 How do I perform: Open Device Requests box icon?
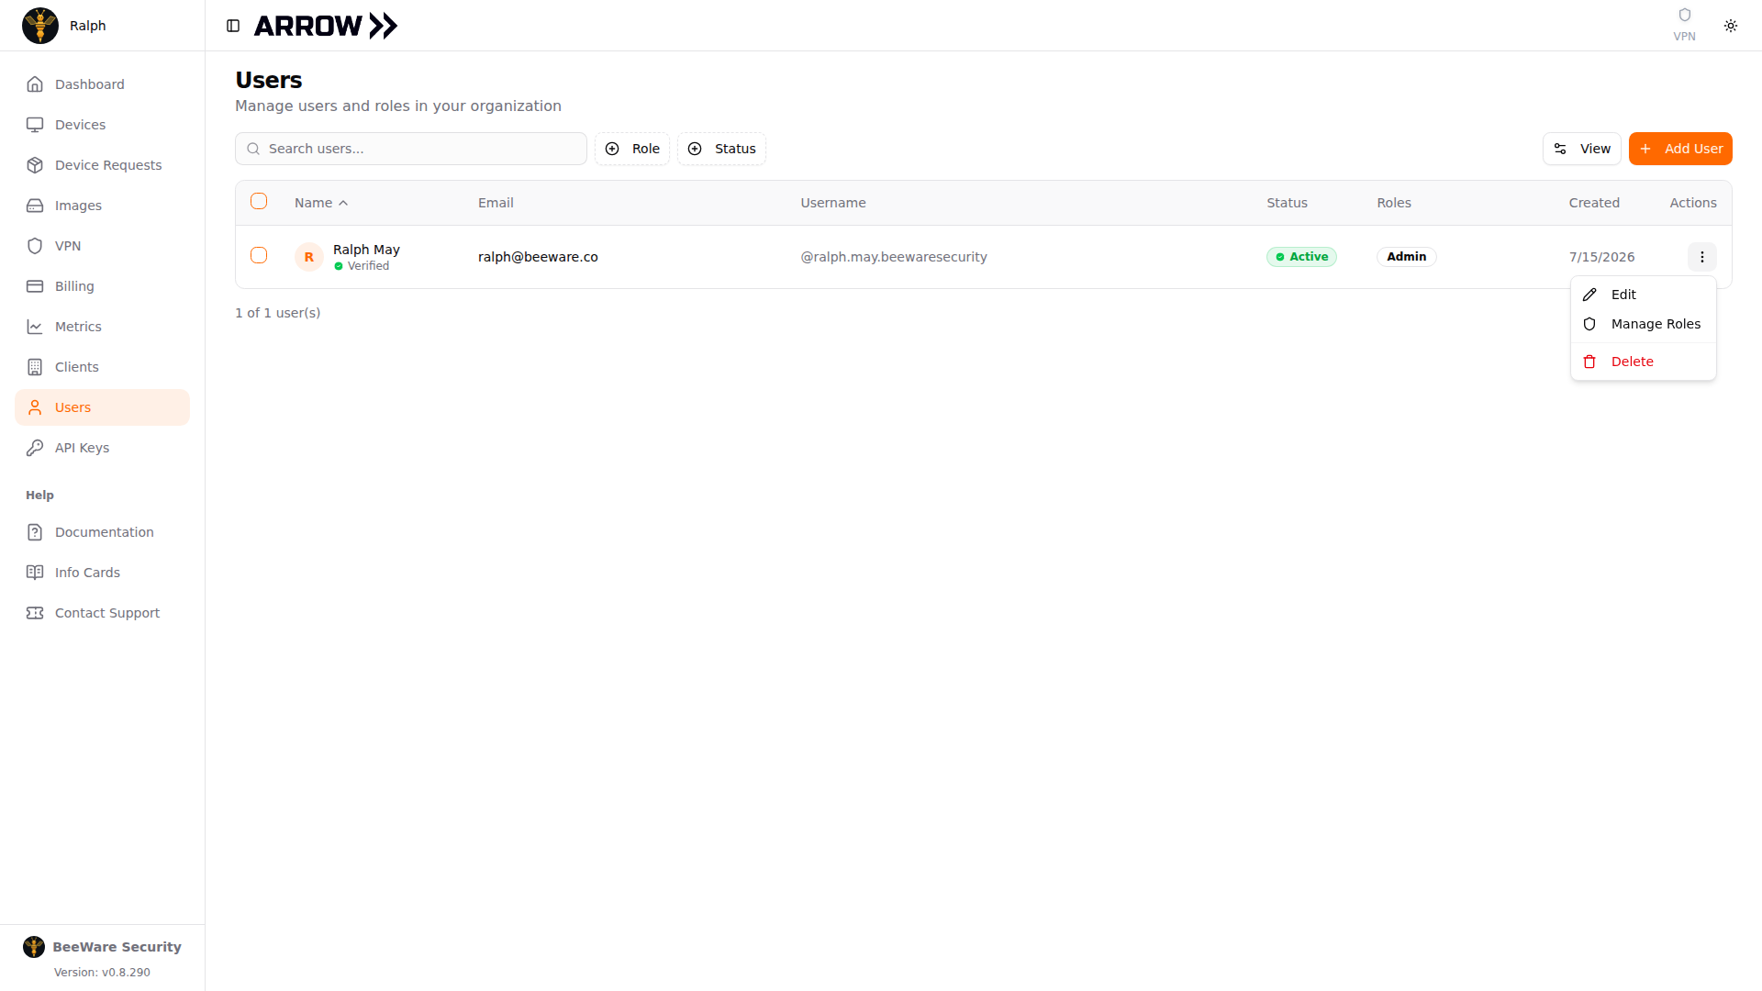[x=35, y=165]
